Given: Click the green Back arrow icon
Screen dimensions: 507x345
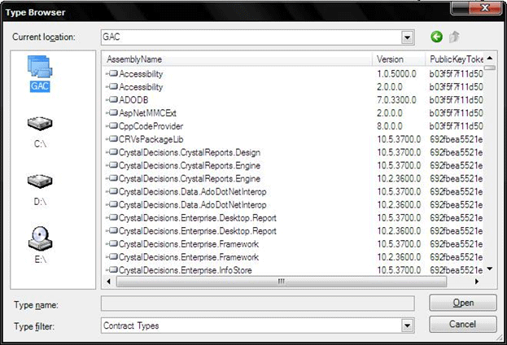Looking at the screenshot, I should 436,37.
